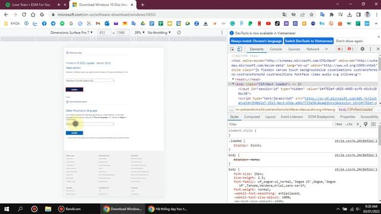Open the Windows Start menu

[7, 209]
